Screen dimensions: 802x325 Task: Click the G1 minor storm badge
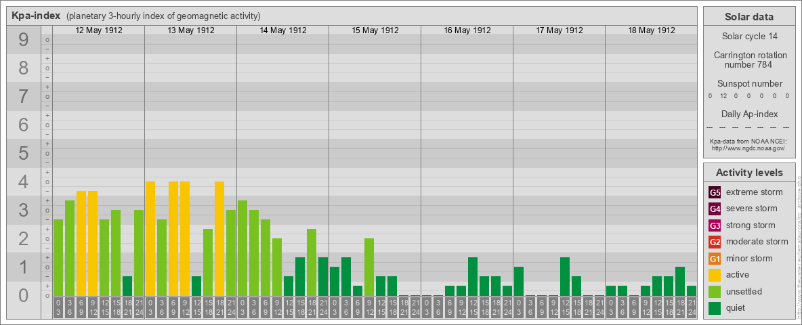pyautogui.click(x=715, y=259)
